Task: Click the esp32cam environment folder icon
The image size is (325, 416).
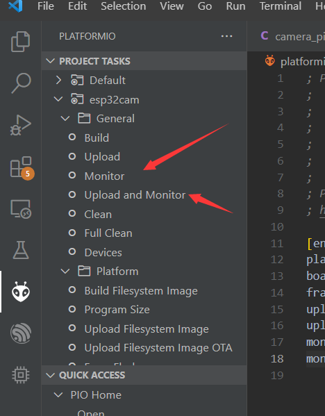Action: point(77,99)
